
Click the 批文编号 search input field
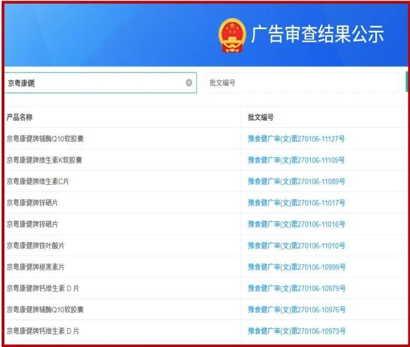(x=301, y=83)
